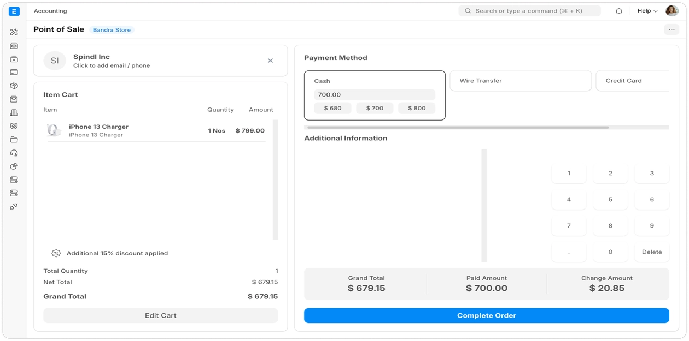Open the pie chart icon in sidebar
The width and height of the screenshot is (689, 341).
pos(14,166)
